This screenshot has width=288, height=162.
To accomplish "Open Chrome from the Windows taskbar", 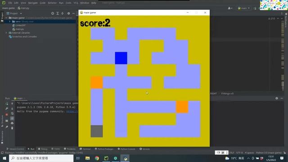I will [97, 158].
